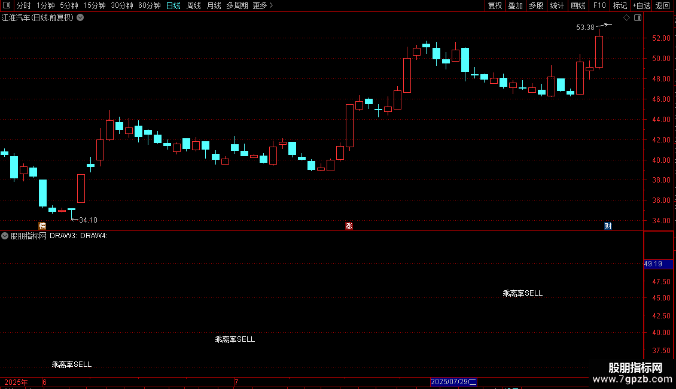676x389 pixels.
Task: Open dropdown beside 江淮汽车 title
Action: click(80, 18)
